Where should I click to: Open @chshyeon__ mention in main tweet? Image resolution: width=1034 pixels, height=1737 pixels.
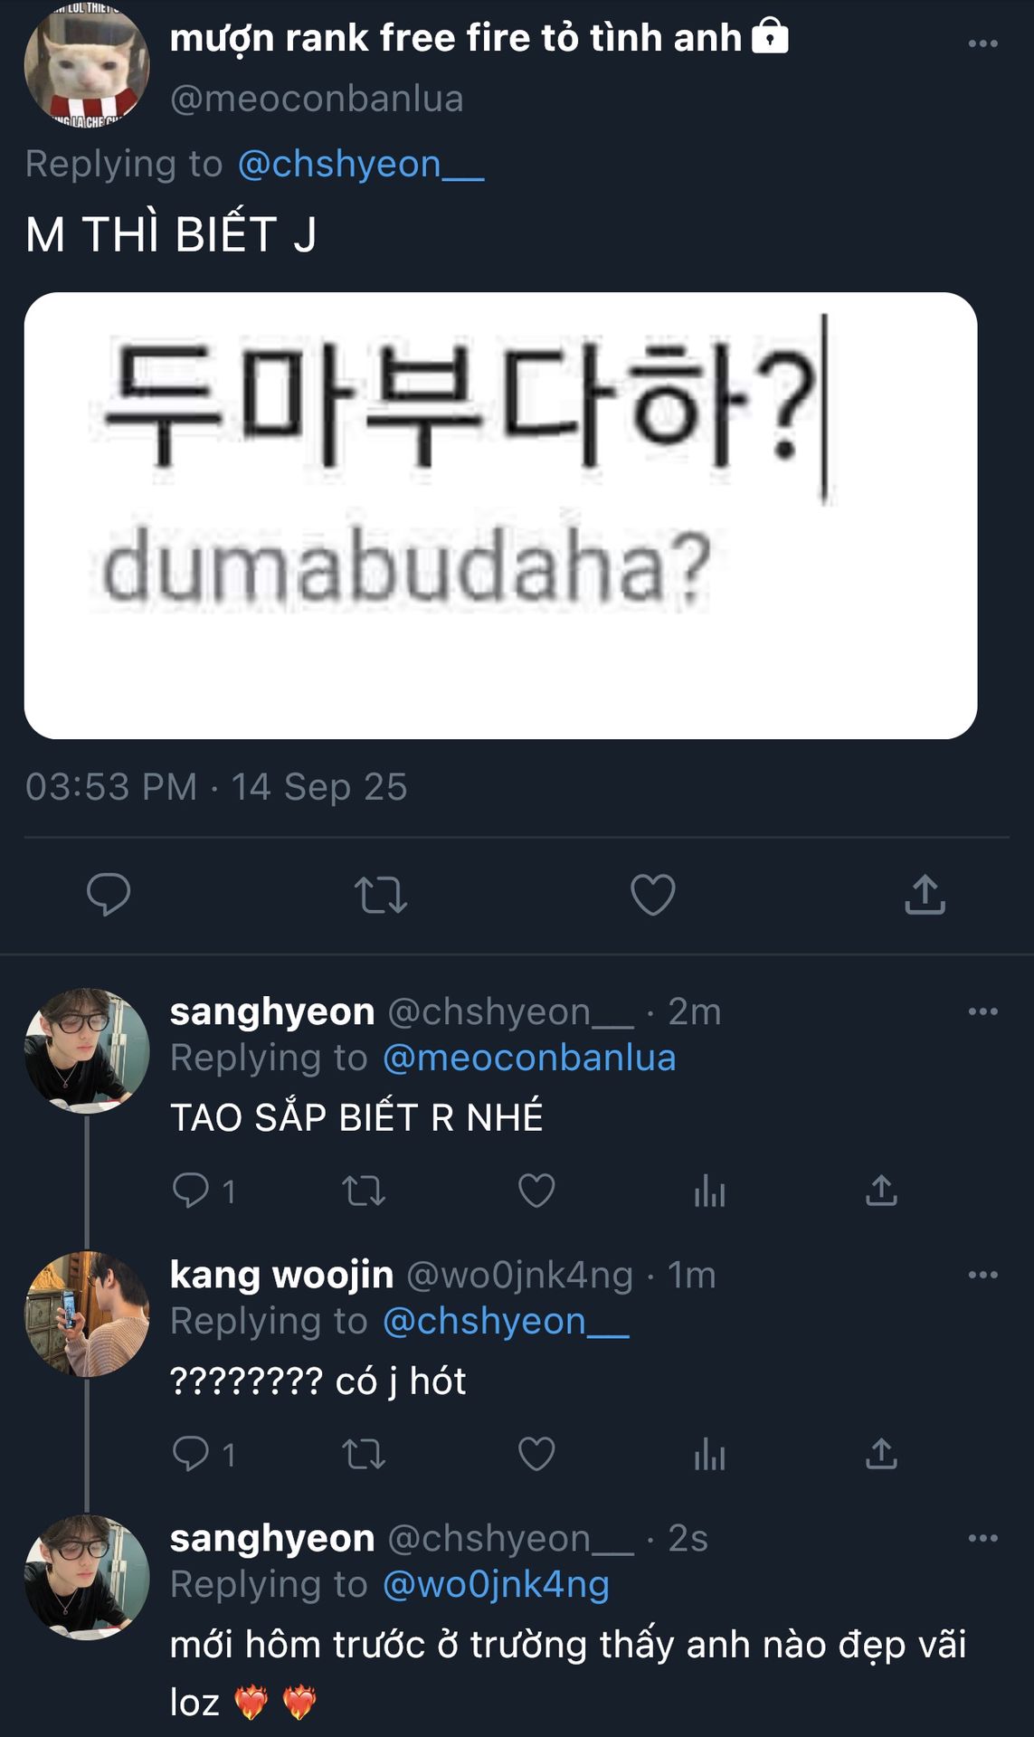(360, 165)
